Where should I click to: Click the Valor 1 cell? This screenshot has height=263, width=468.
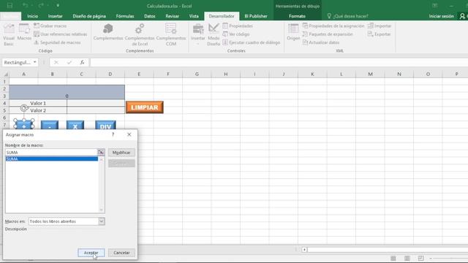point(38,103)
